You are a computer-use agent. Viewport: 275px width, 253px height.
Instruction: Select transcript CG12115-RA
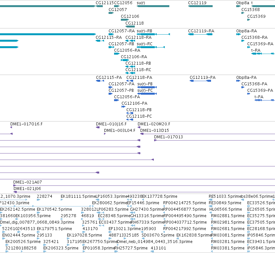coord(109,37)
